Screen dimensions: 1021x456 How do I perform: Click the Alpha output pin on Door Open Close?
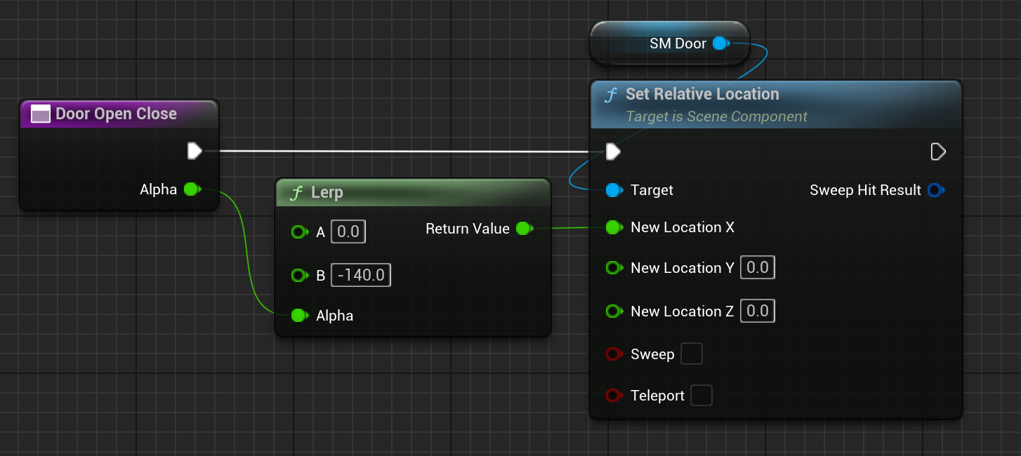(x=191, y=189)
